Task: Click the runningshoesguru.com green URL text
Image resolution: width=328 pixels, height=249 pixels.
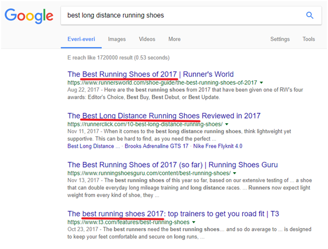Action: pos(149,173)
